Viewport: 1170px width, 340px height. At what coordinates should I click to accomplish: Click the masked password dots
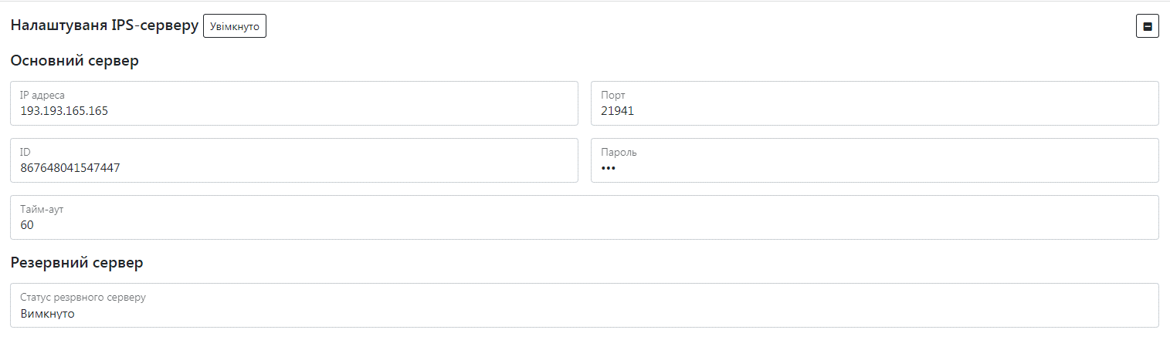point(609,168)
